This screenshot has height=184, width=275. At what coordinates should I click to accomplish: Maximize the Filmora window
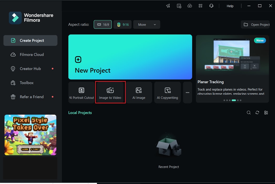pyautogui.click(x=260, y=6)
